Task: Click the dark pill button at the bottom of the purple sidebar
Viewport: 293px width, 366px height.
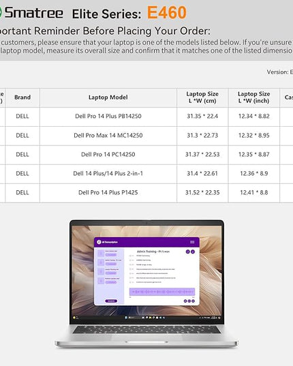Action: click(x=111, y=301)
